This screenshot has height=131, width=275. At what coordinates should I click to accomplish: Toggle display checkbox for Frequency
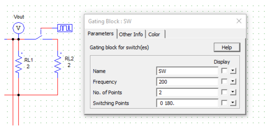pyautogui.click(x=224, y=81)
